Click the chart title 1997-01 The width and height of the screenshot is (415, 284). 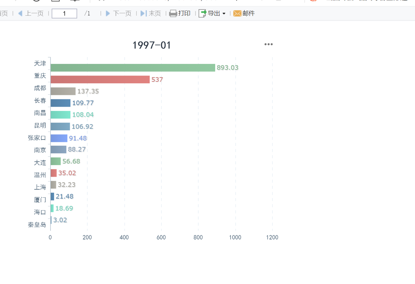click(x=152, y=45)
